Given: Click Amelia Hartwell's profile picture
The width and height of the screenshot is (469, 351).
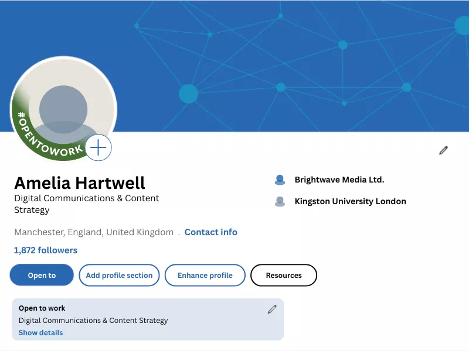Looking at the screenshot, I should pyautogui.click(x=63, y=109).
